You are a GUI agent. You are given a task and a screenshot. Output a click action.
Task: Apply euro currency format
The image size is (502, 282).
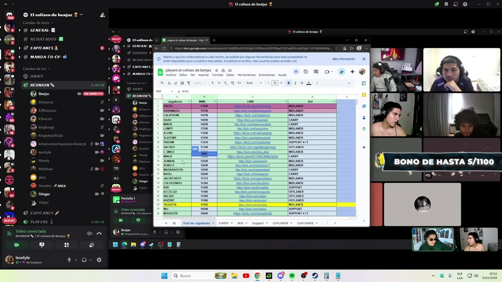pos(213,83)
